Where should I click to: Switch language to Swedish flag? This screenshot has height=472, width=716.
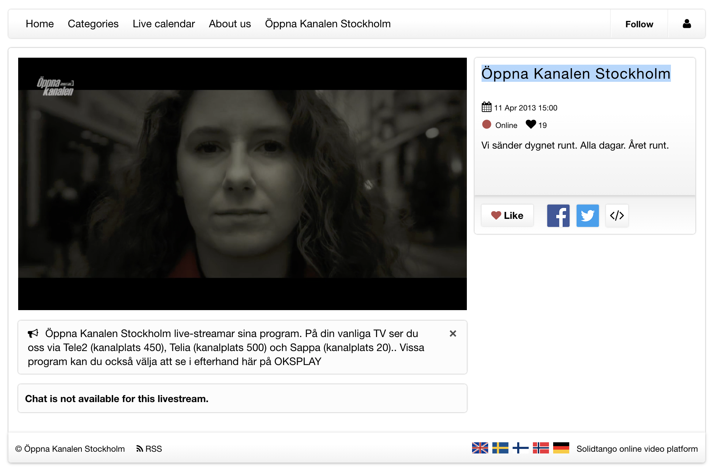pyautogui.click(x=500, y=448)
